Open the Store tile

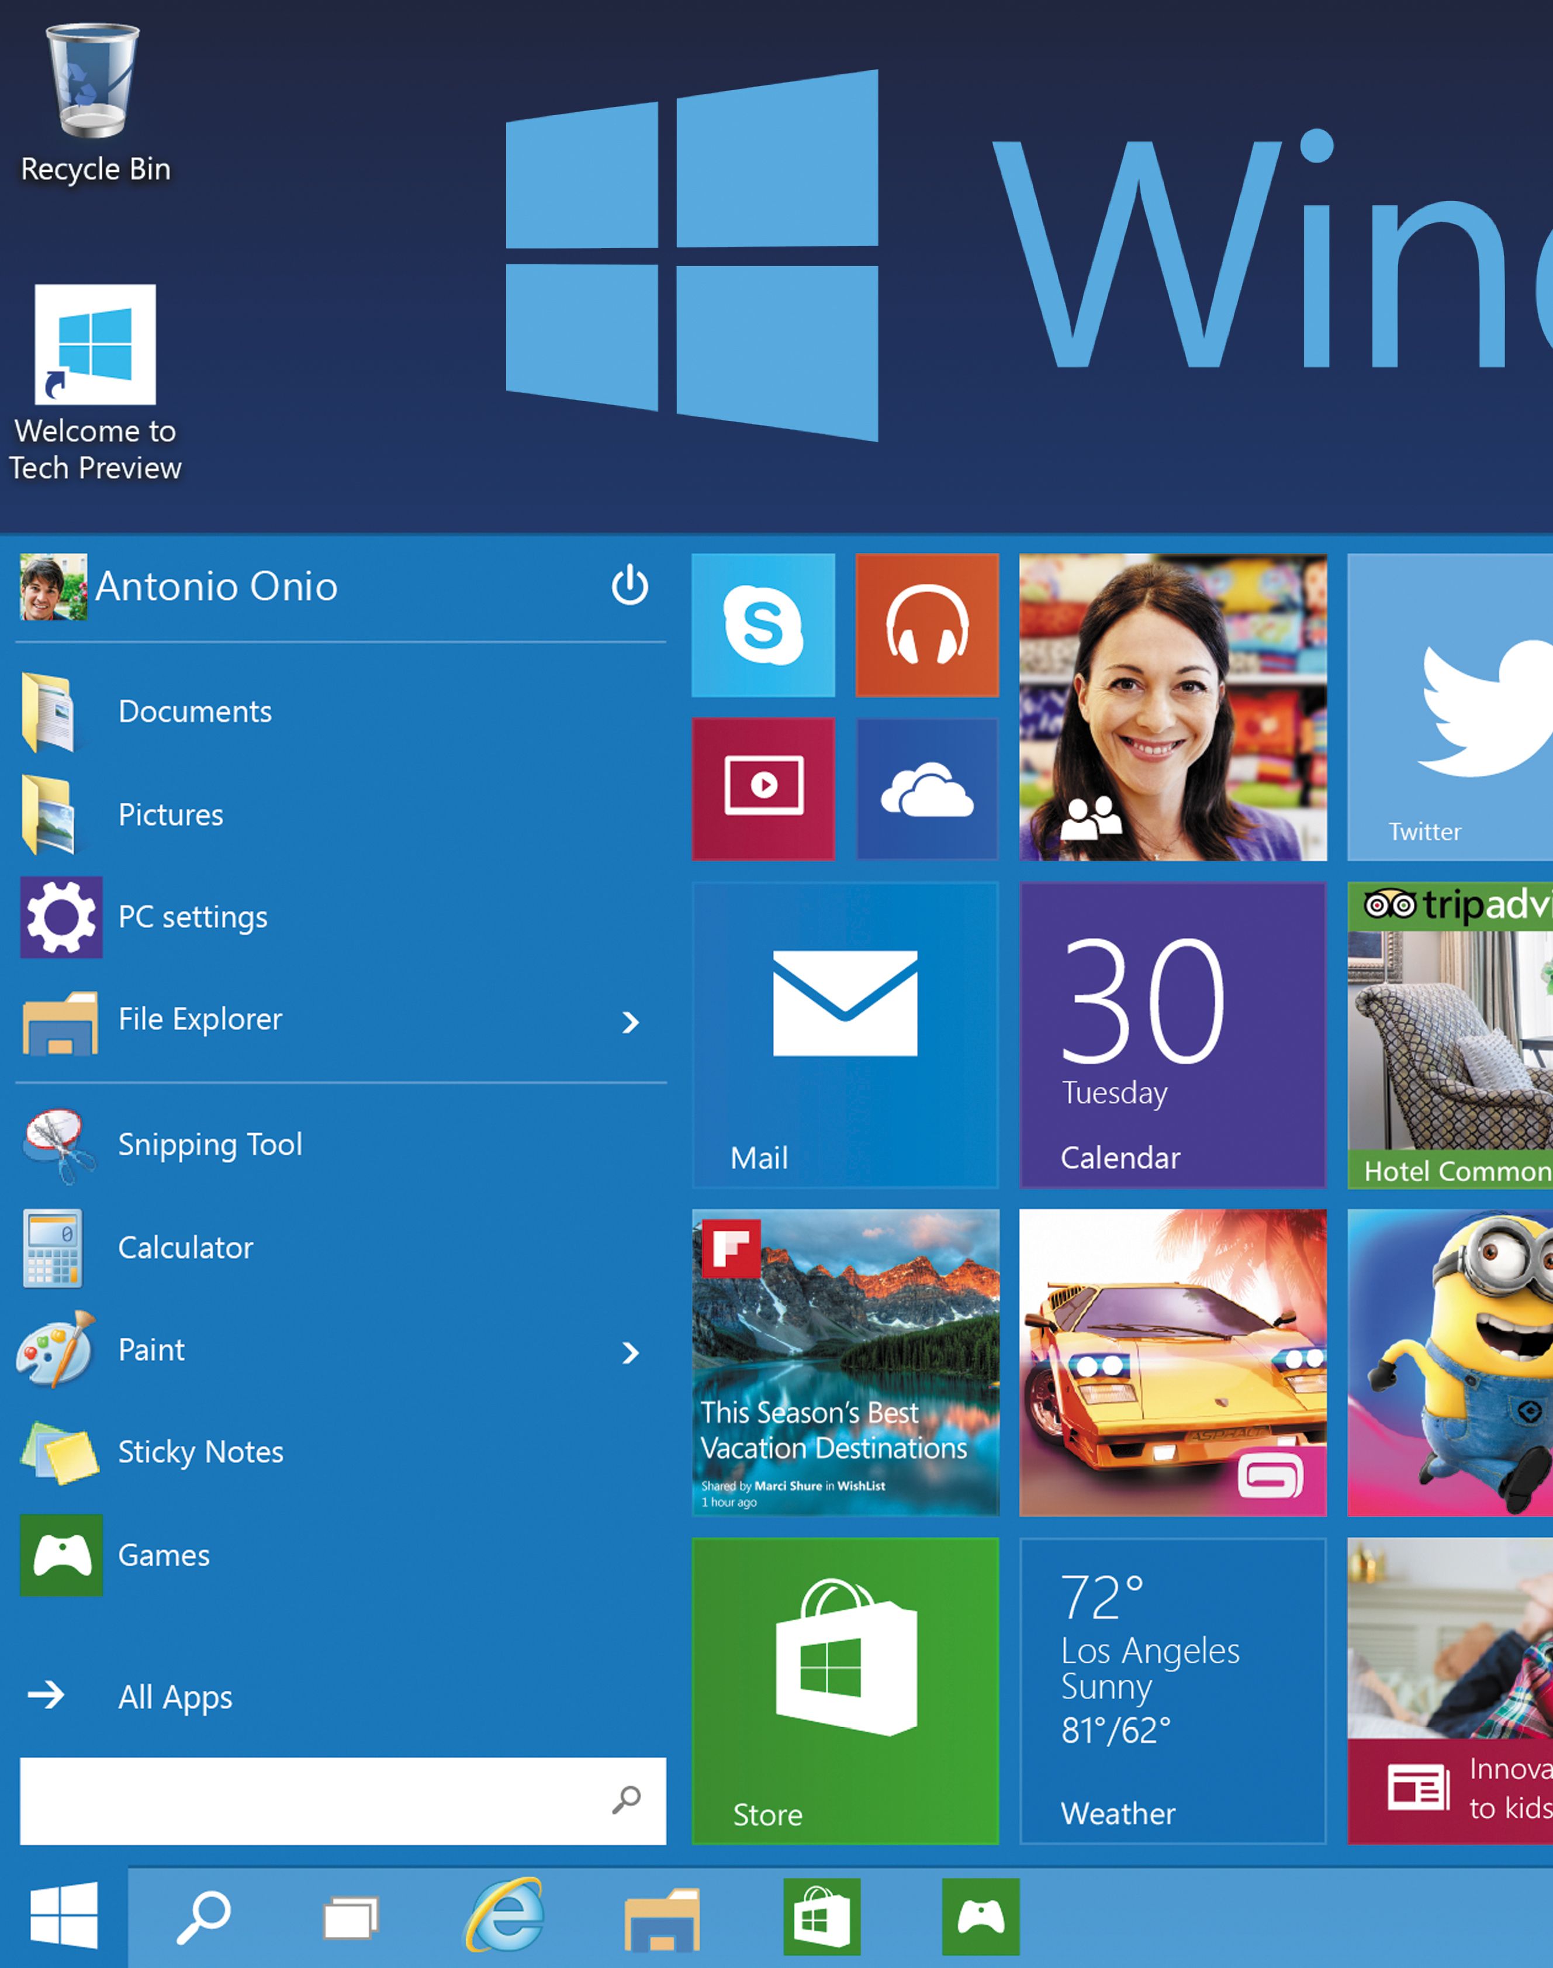tap(845, 1691)
